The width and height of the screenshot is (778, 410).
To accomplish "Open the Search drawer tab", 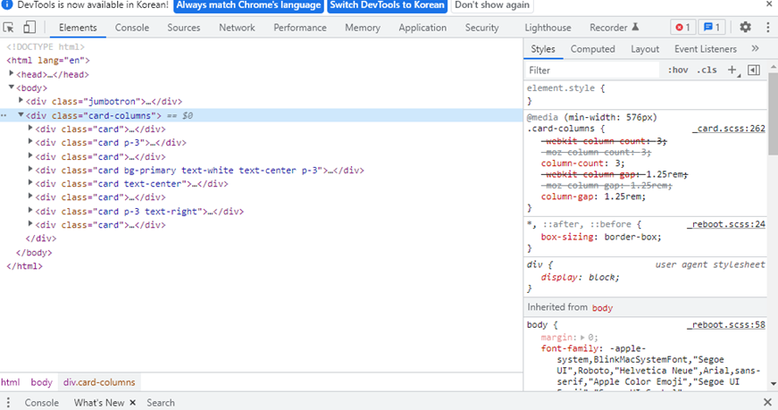I will 160,403.
